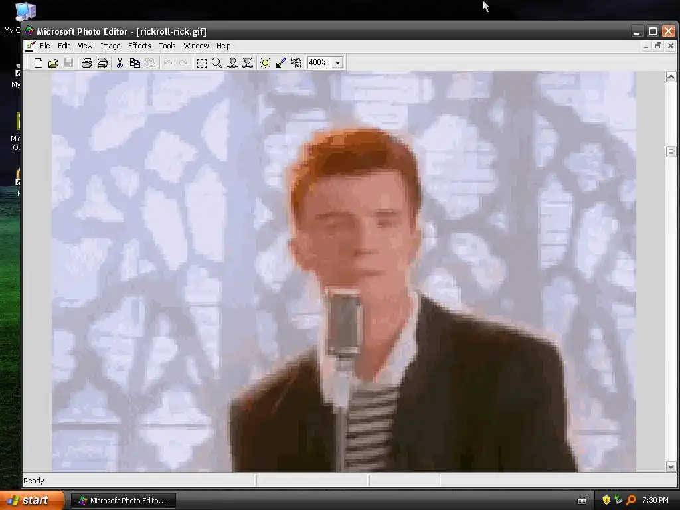This screenshot has width=680, height=510.
Task: Restore the inner rickroll-rick.gif document window
Action: (x=658, y=46)
